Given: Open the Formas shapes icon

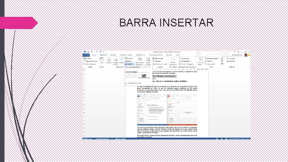Looking at the screenshot, I should click(x=121, y=61).
